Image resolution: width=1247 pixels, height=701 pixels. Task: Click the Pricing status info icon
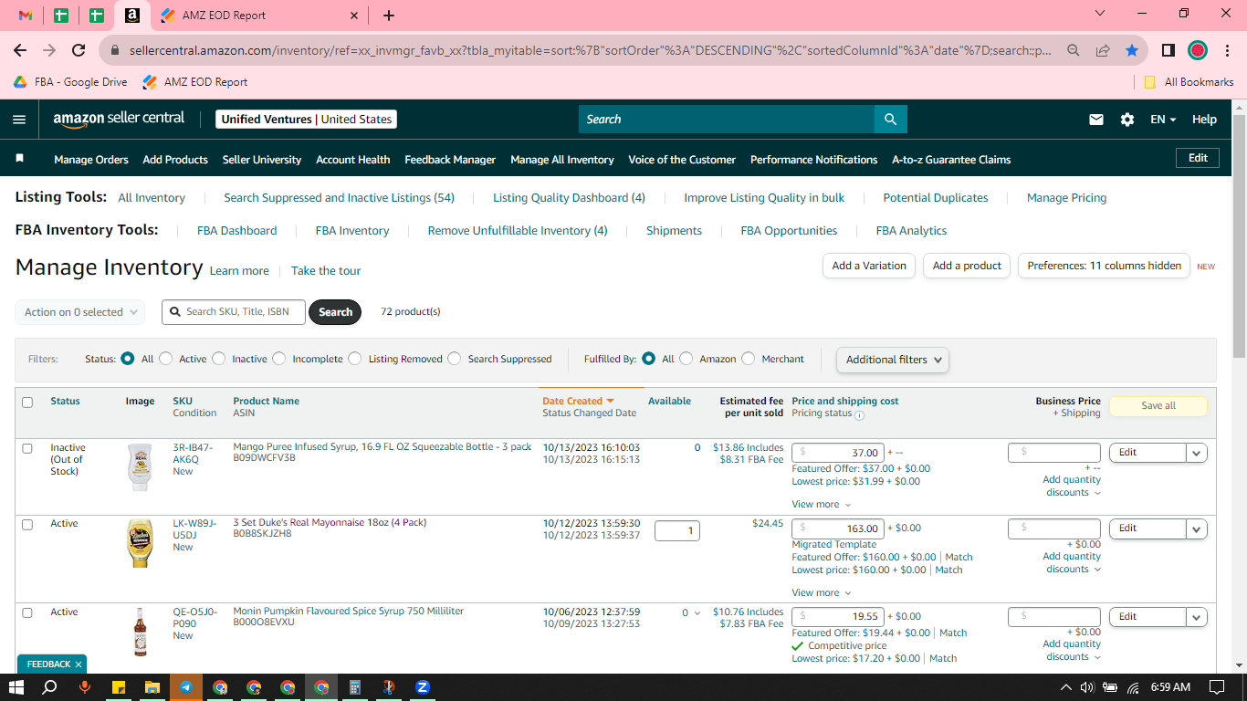click(x=859, y=414)
